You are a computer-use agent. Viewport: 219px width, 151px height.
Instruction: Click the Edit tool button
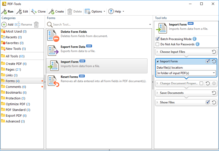tap(22, 12)
